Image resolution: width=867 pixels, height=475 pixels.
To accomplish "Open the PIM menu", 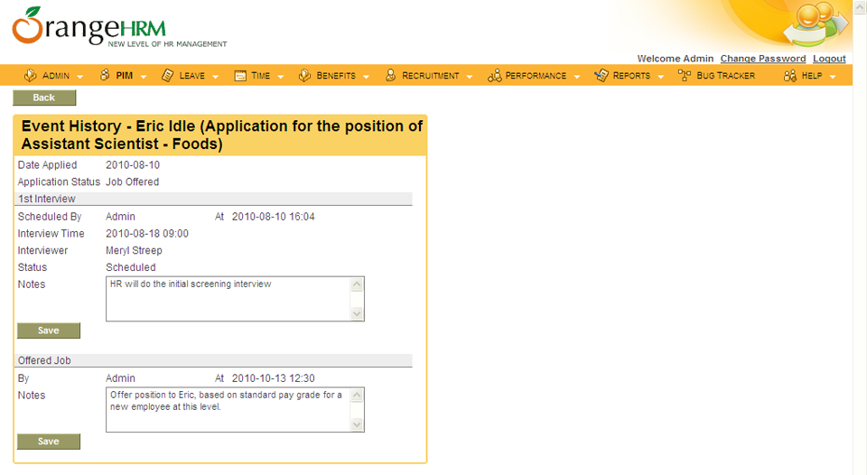I will [x=125, y=76].
